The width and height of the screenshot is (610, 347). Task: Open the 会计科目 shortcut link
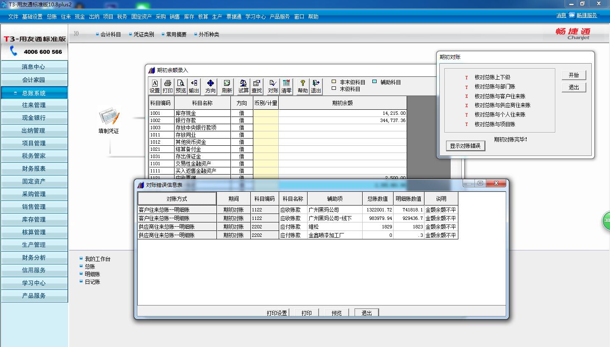click(x=111, y=34)
